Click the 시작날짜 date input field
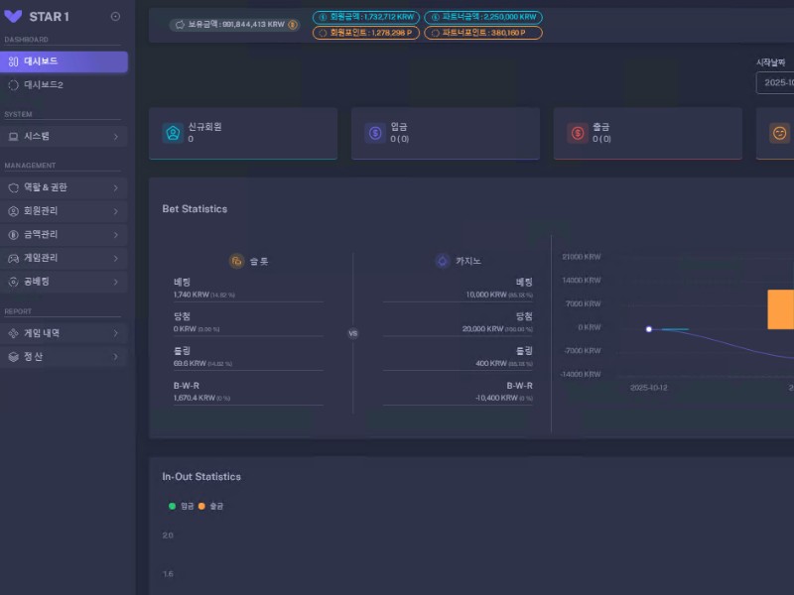The height and width of the screenshot is (595, 794). click(x=775, y=83)
